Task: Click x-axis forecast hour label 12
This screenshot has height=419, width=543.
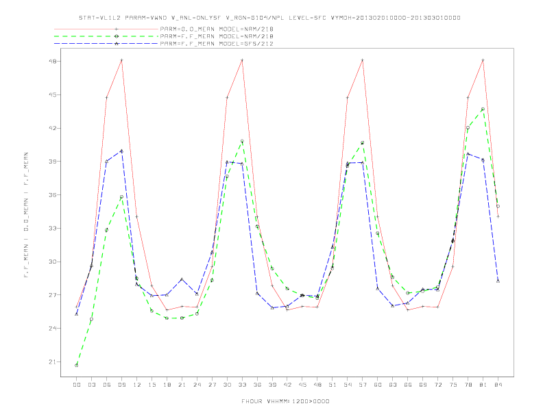Action: (x=137, y=385)
